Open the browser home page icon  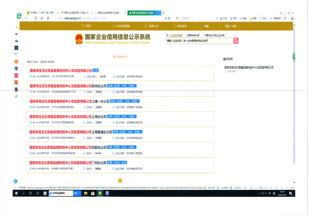(42, 18)
